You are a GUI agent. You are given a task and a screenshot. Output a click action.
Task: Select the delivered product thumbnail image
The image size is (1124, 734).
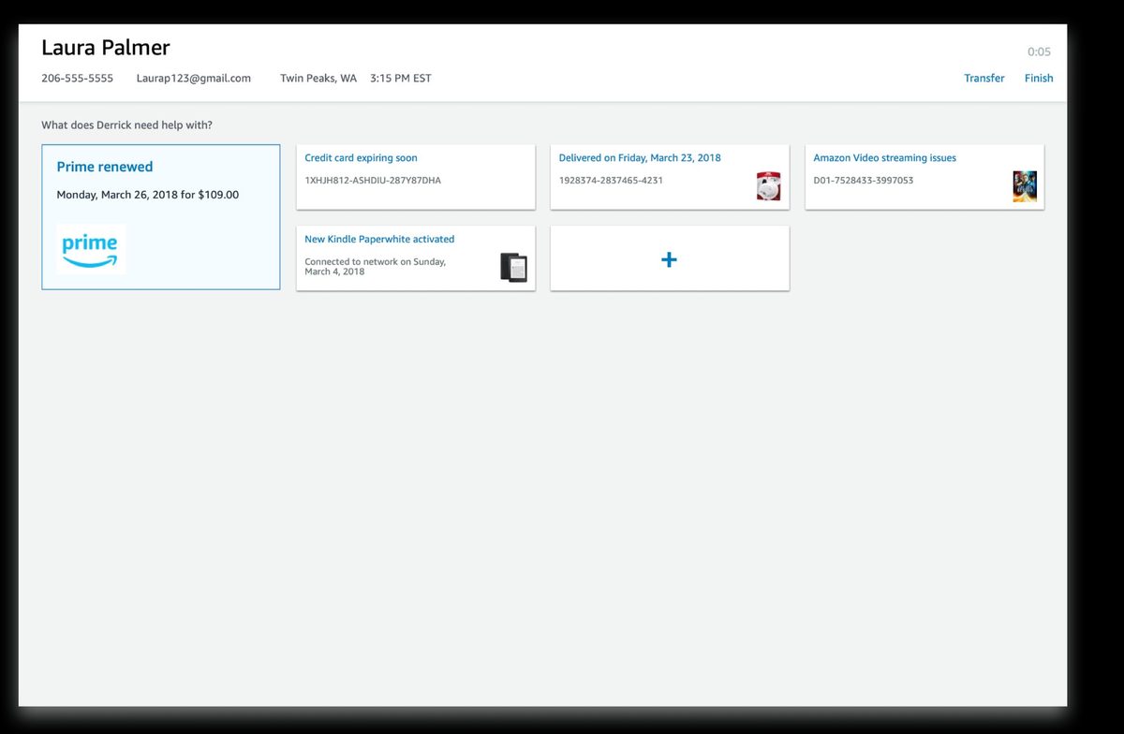[x=768, y=185]
